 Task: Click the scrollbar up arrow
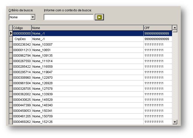coord(175,28)
